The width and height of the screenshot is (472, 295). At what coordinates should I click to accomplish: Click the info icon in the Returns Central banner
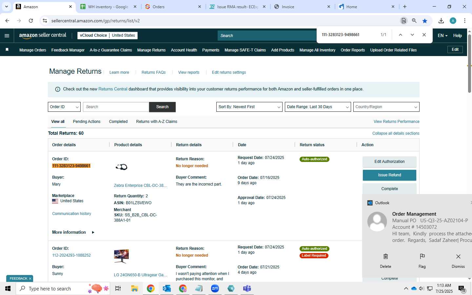tap(58, 89)
